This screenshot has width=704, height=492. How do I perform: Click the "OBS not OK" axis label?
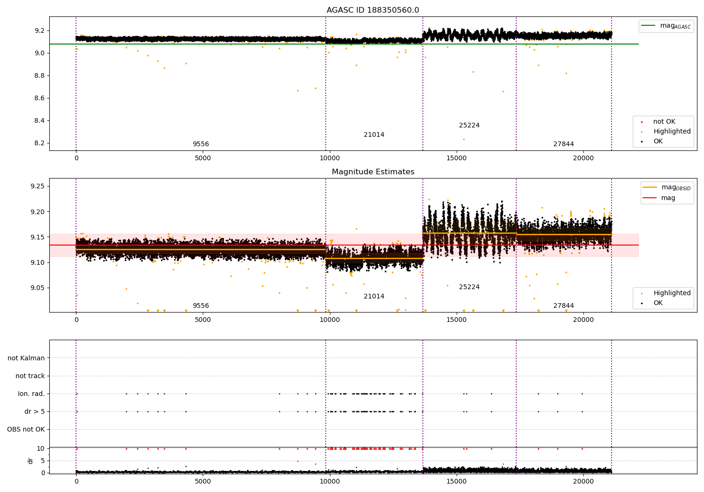pos(26,429)
